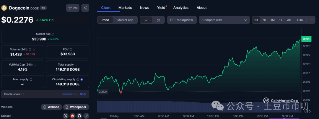
Task: Open the News tab
Action: pyautogui.click(x=144, y=8)
